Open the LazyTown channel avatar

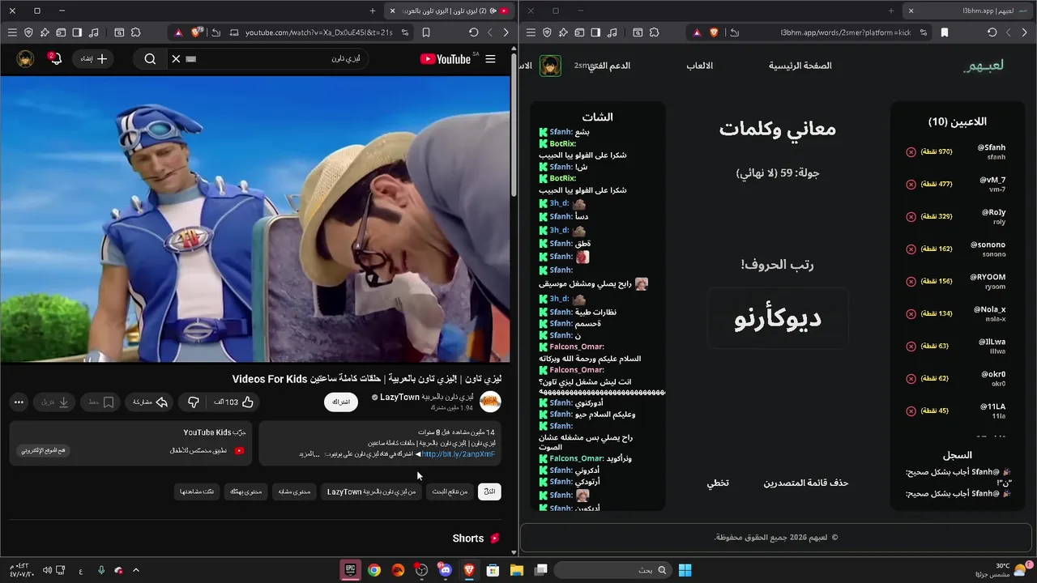(x=490, y=402)
